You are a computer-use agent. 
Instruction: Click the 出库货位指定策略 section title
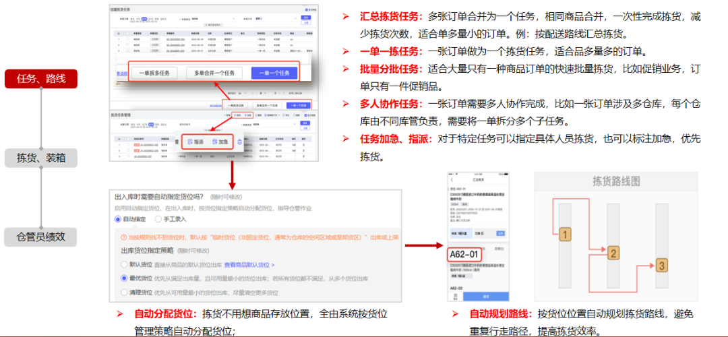tap(147, 251)
